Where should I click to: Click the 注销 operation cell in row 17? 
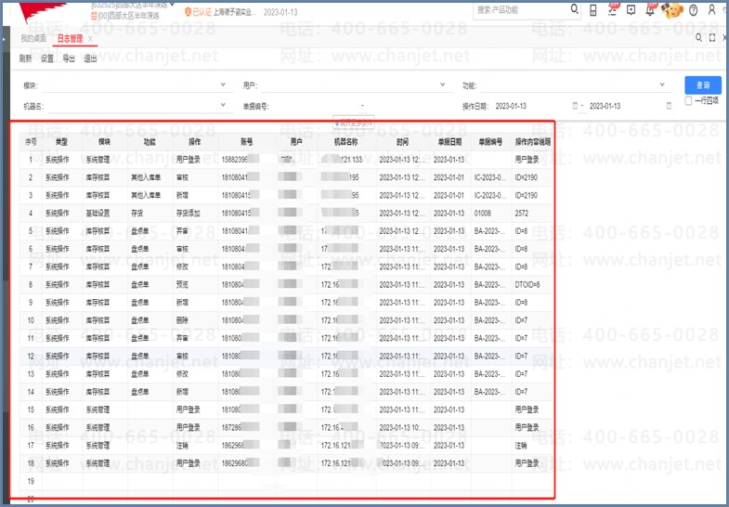(182, 445)
